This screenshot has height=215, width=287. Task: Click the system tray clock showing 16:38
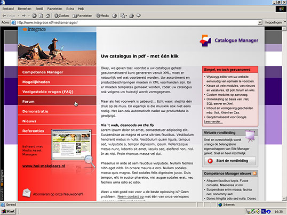point(278,211)
